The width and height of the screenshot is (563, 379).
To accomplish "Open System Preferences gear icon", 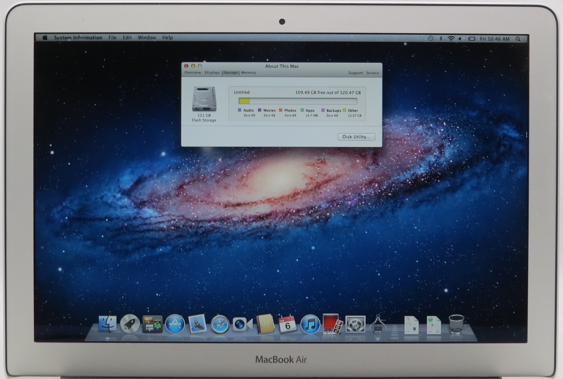I will coord(355,324).
